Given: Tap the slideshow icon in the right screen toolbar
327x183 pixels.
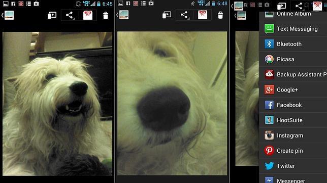Looking at the screenshot, I should (281, 6).
